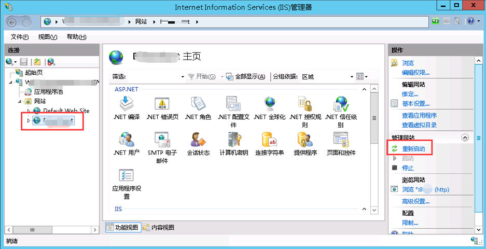Click the refresh page icon in address bar
Screen dimensions: 486x249
pyautogui.click(x=436, y=21)
